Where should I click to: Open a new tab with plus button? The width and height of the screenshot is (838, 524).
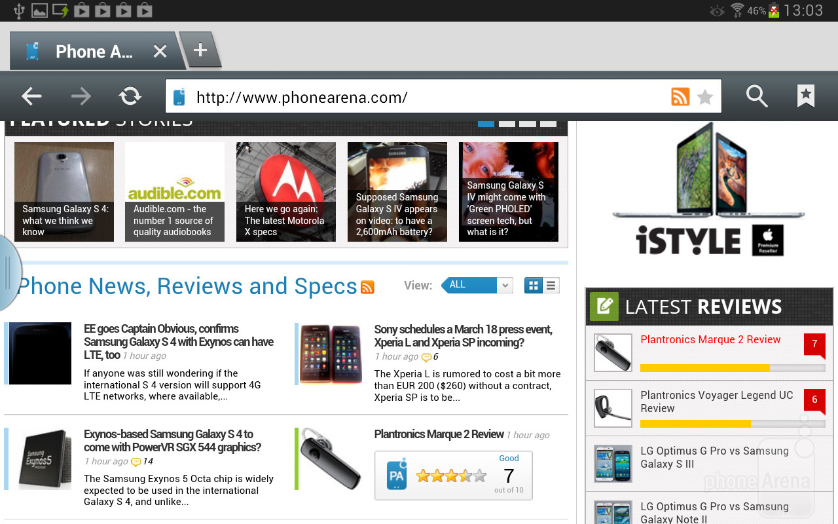click(200, 50)
